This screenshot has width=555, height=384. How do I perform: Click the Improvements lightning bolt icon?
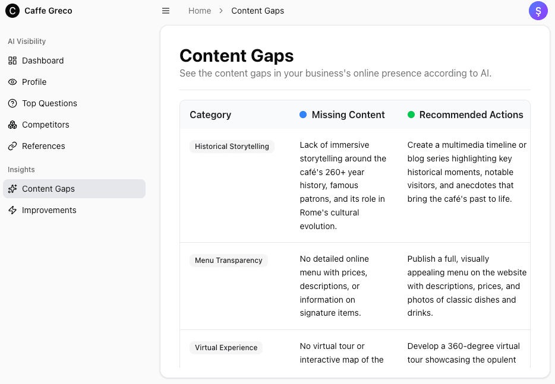point(12,210)
